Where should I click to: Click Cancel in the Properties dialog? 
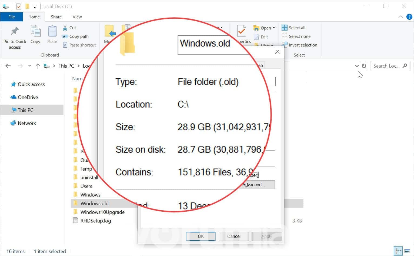tap(234, 236)
